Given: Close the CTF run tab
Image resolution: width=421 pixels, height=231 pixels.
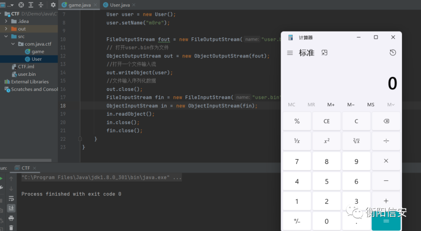Looking at the screenshot, I should click(34, 168).
